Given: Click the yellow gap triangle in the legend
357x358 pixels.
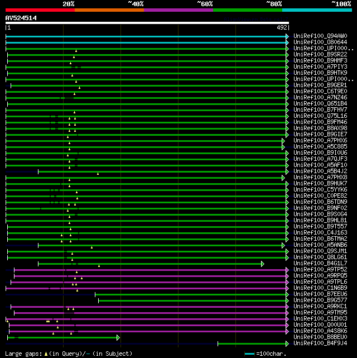Looking at the screenshot, I should point(46,354).
